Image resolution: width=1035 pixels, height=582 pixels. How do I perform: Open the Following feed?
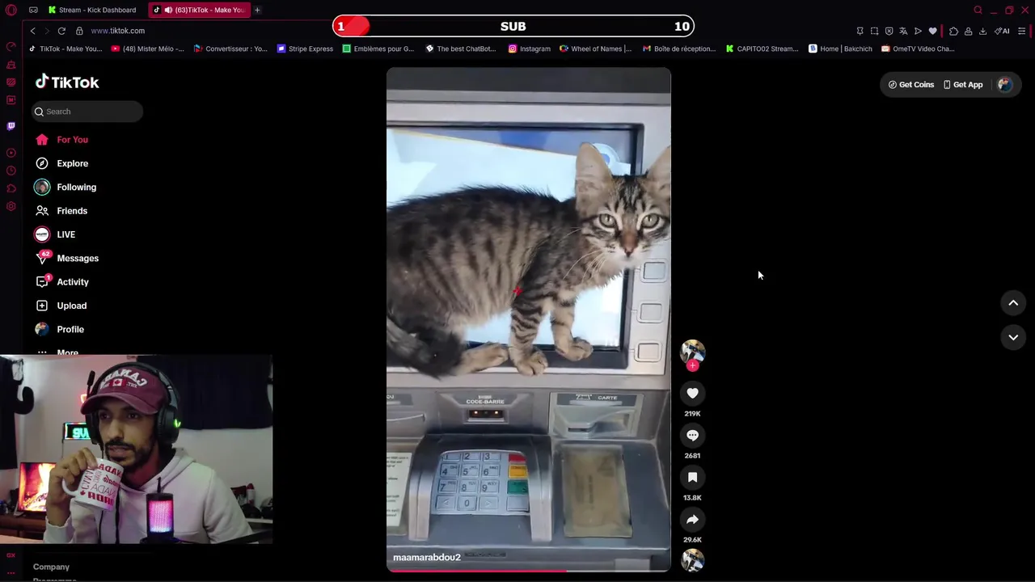65,187
